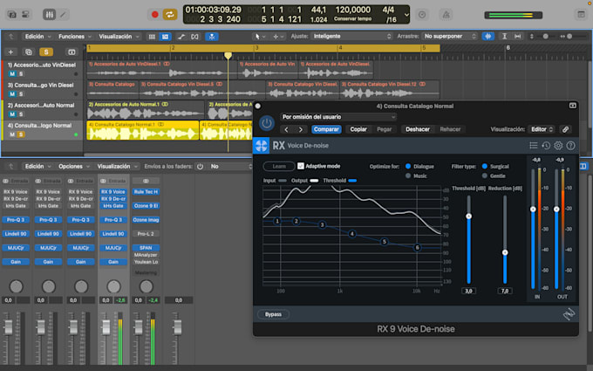Unsolo the Consulta...logo Normal track
Screen dimensions: 593x371
(21, 134)
